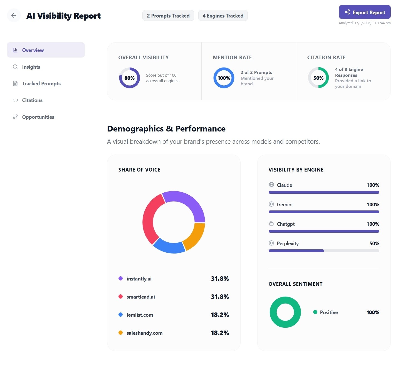Click the red smartlead.ai legend dot
The width and height of the screenshot is (403, 370).
120,296
